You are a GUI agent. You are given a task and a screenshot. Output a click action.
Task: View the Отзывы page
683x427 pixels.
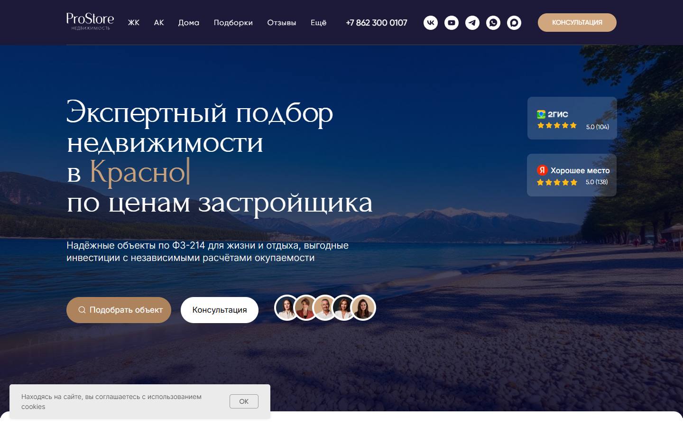pyautogui.click(x=282, y=23)
